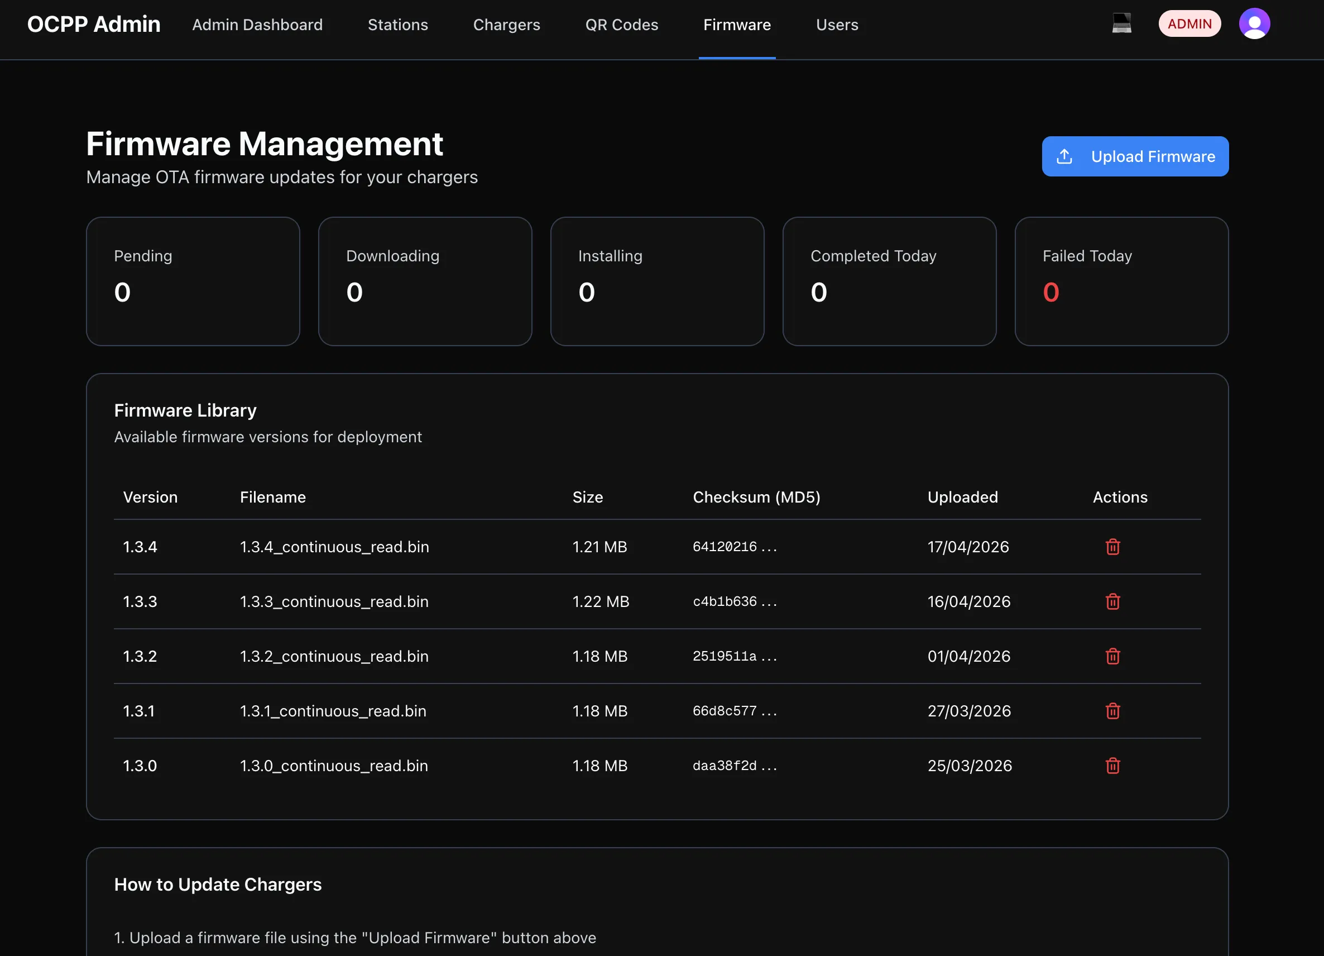Click the Upload Firmware button label

click(1153, 156)
